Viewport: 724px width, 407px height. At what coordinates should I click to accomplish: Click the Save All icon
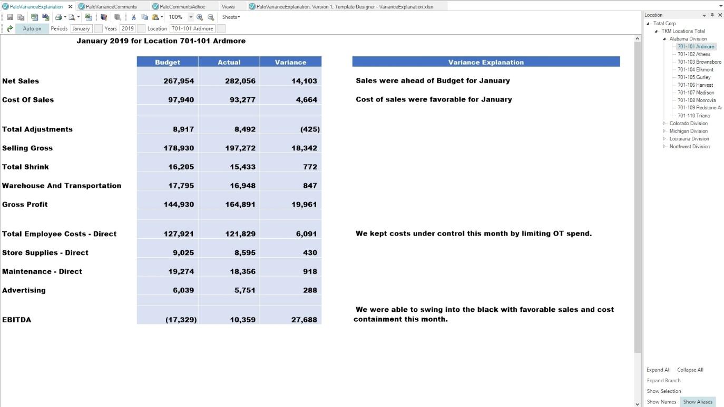21,17
